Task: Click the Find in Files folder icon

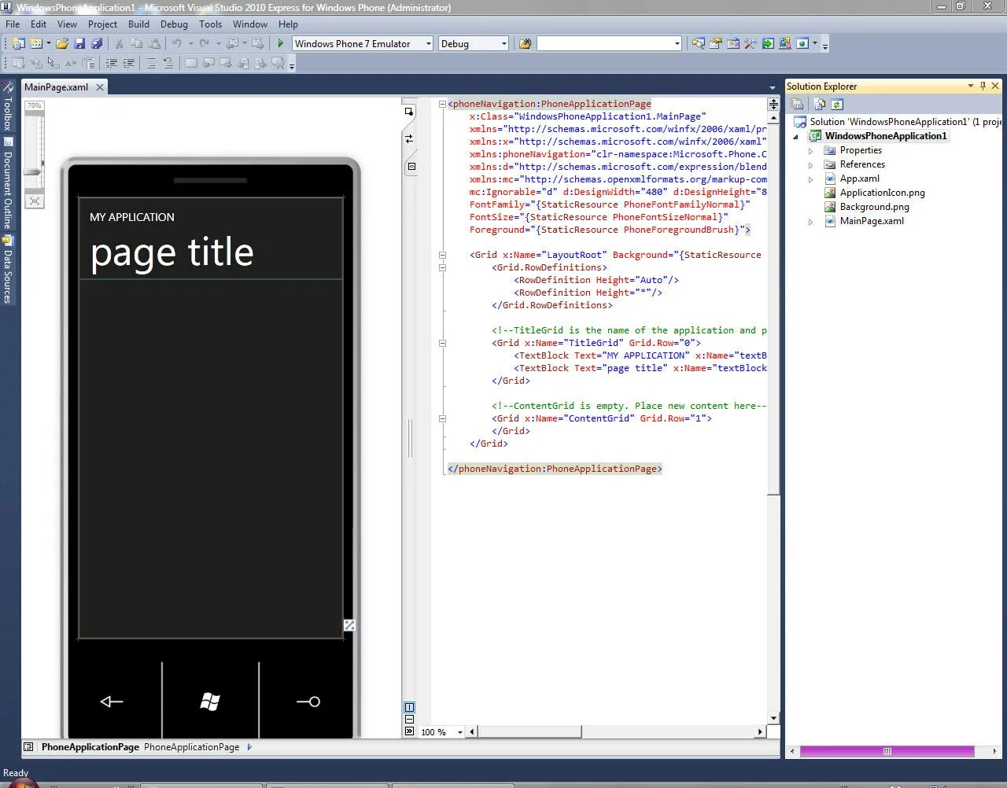Action: click(525, 44)
